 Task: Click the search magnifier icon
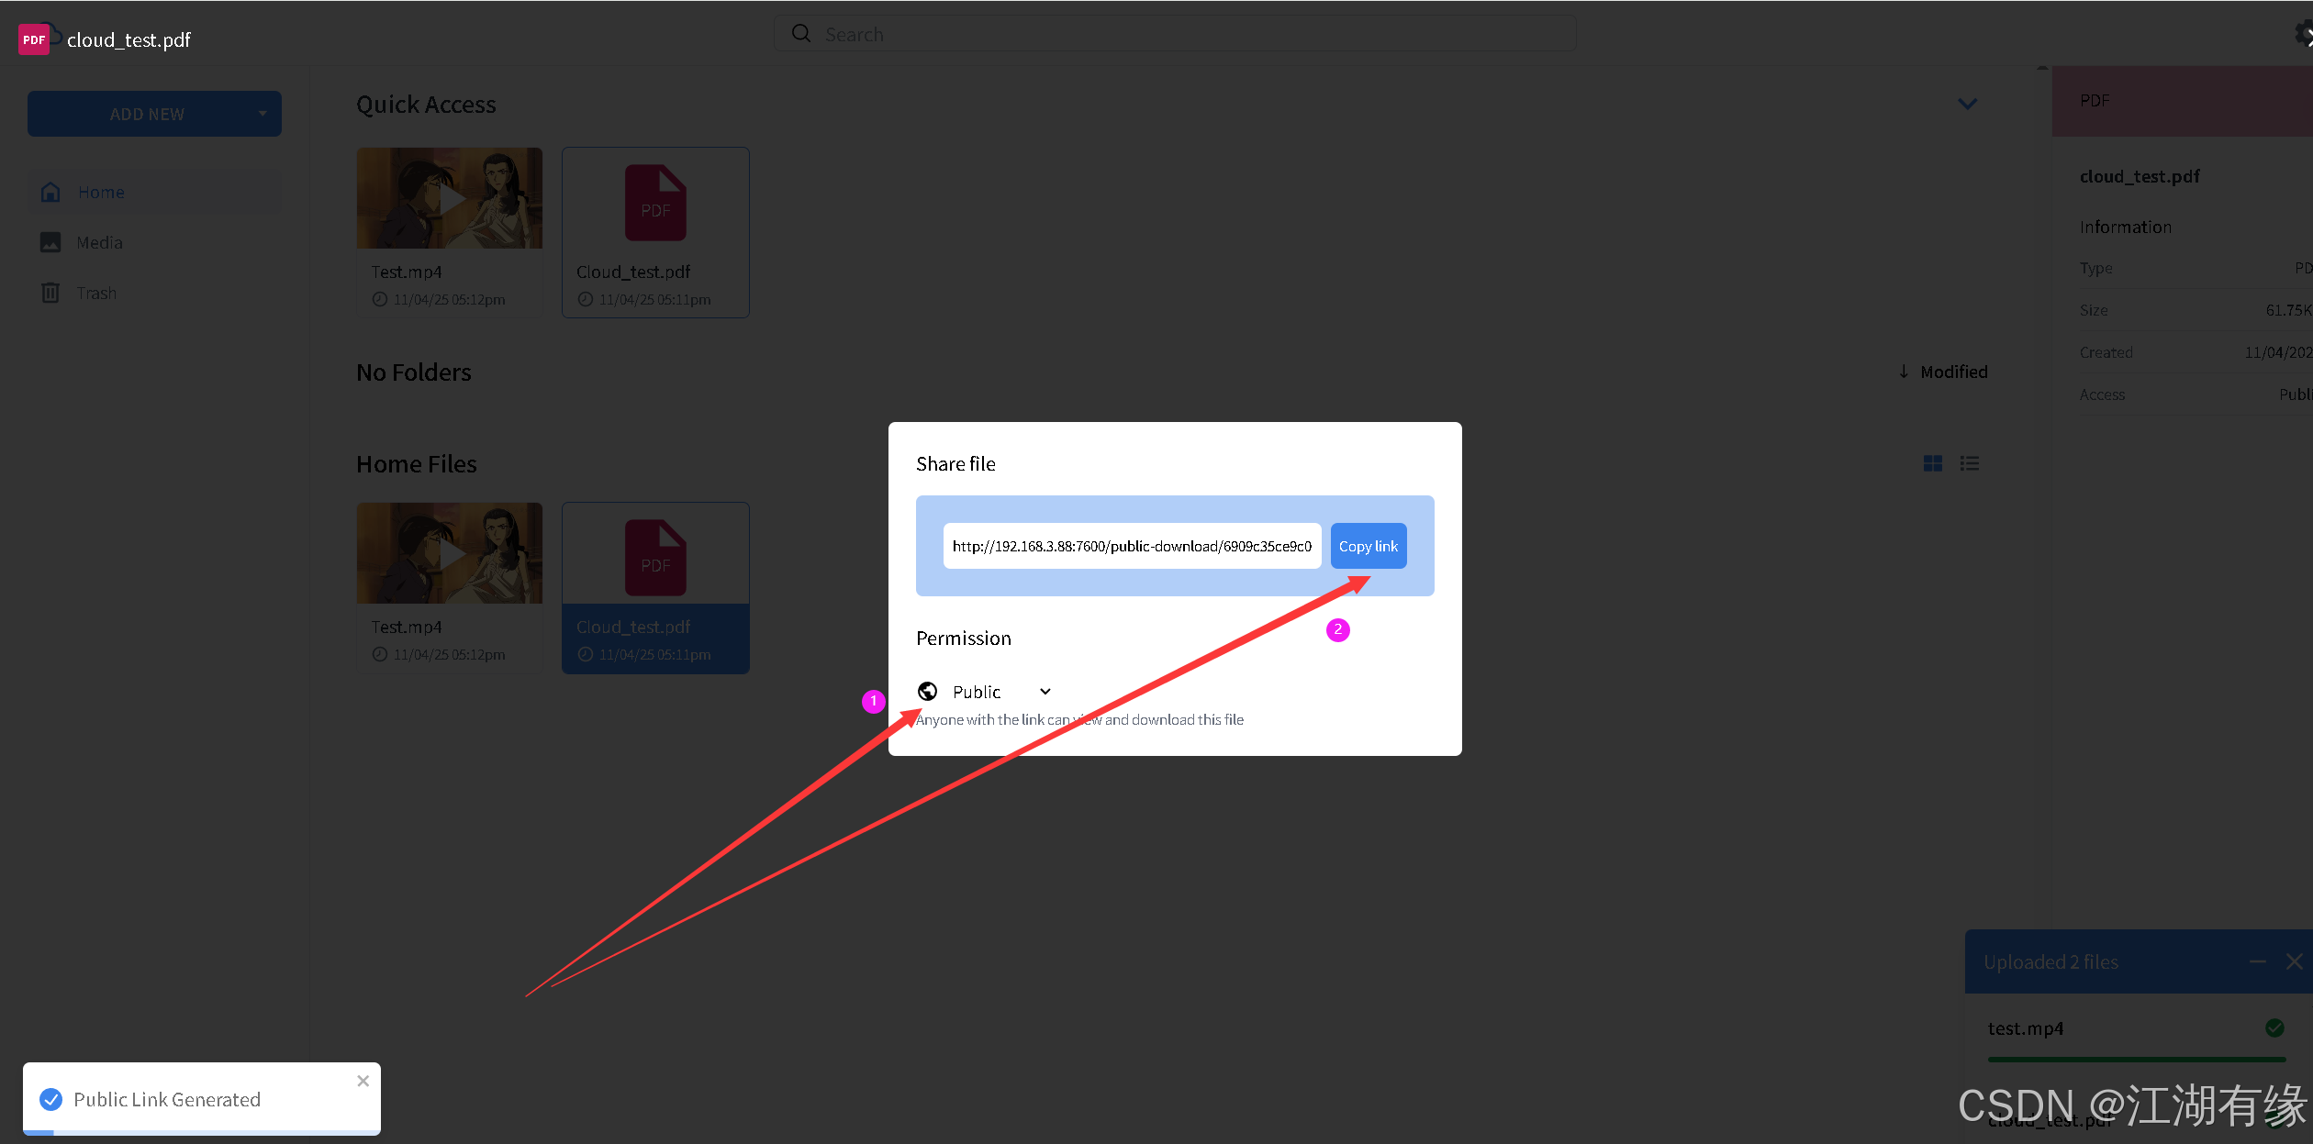click(x=801, y=34)
